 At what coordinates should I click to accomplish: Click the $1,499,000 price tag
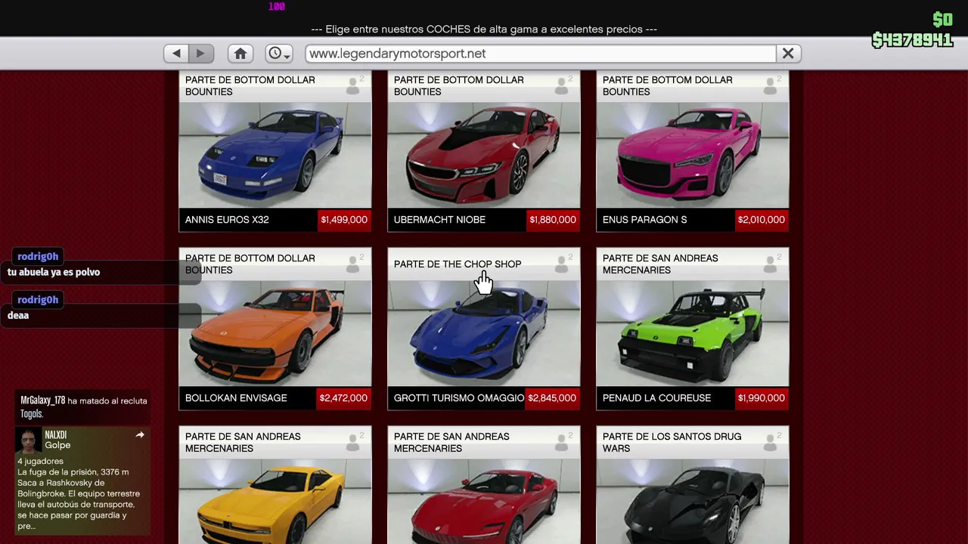[x=344, y=220]
